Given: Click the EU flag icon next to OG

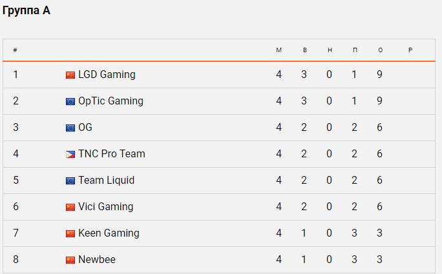Looking at the screenshot, I should 70,128.
